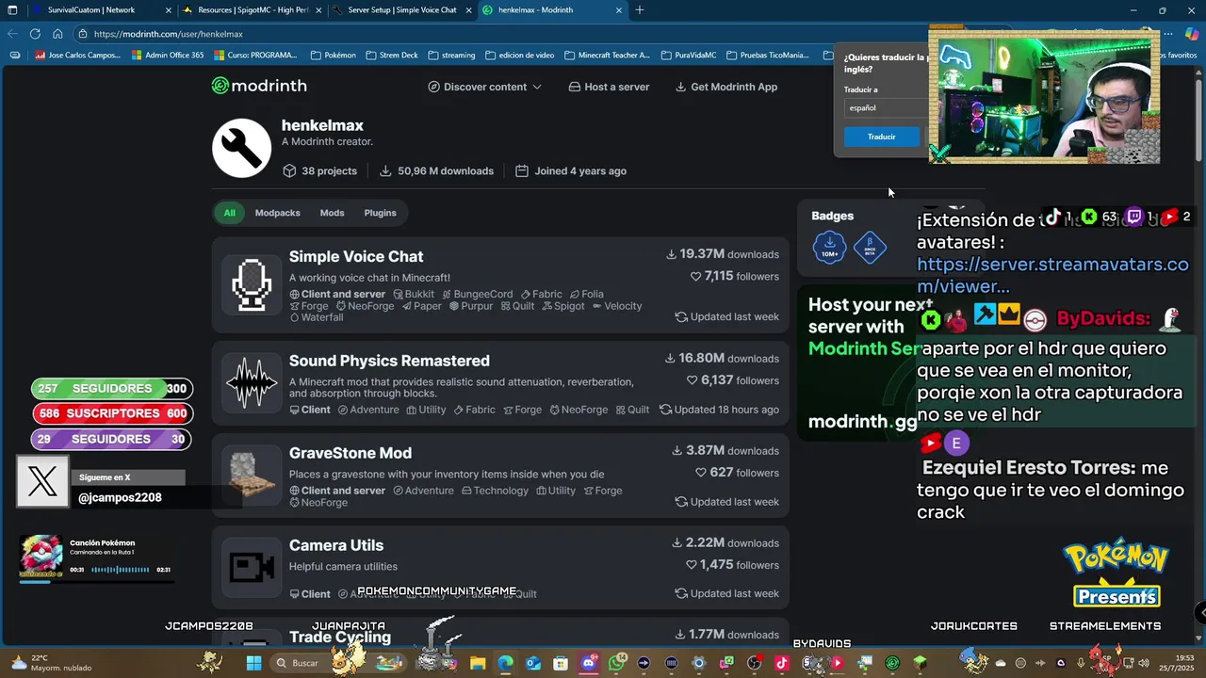Click the GraveStone Mod project icon
This screenshot has width=1206, height=678.
252,475
